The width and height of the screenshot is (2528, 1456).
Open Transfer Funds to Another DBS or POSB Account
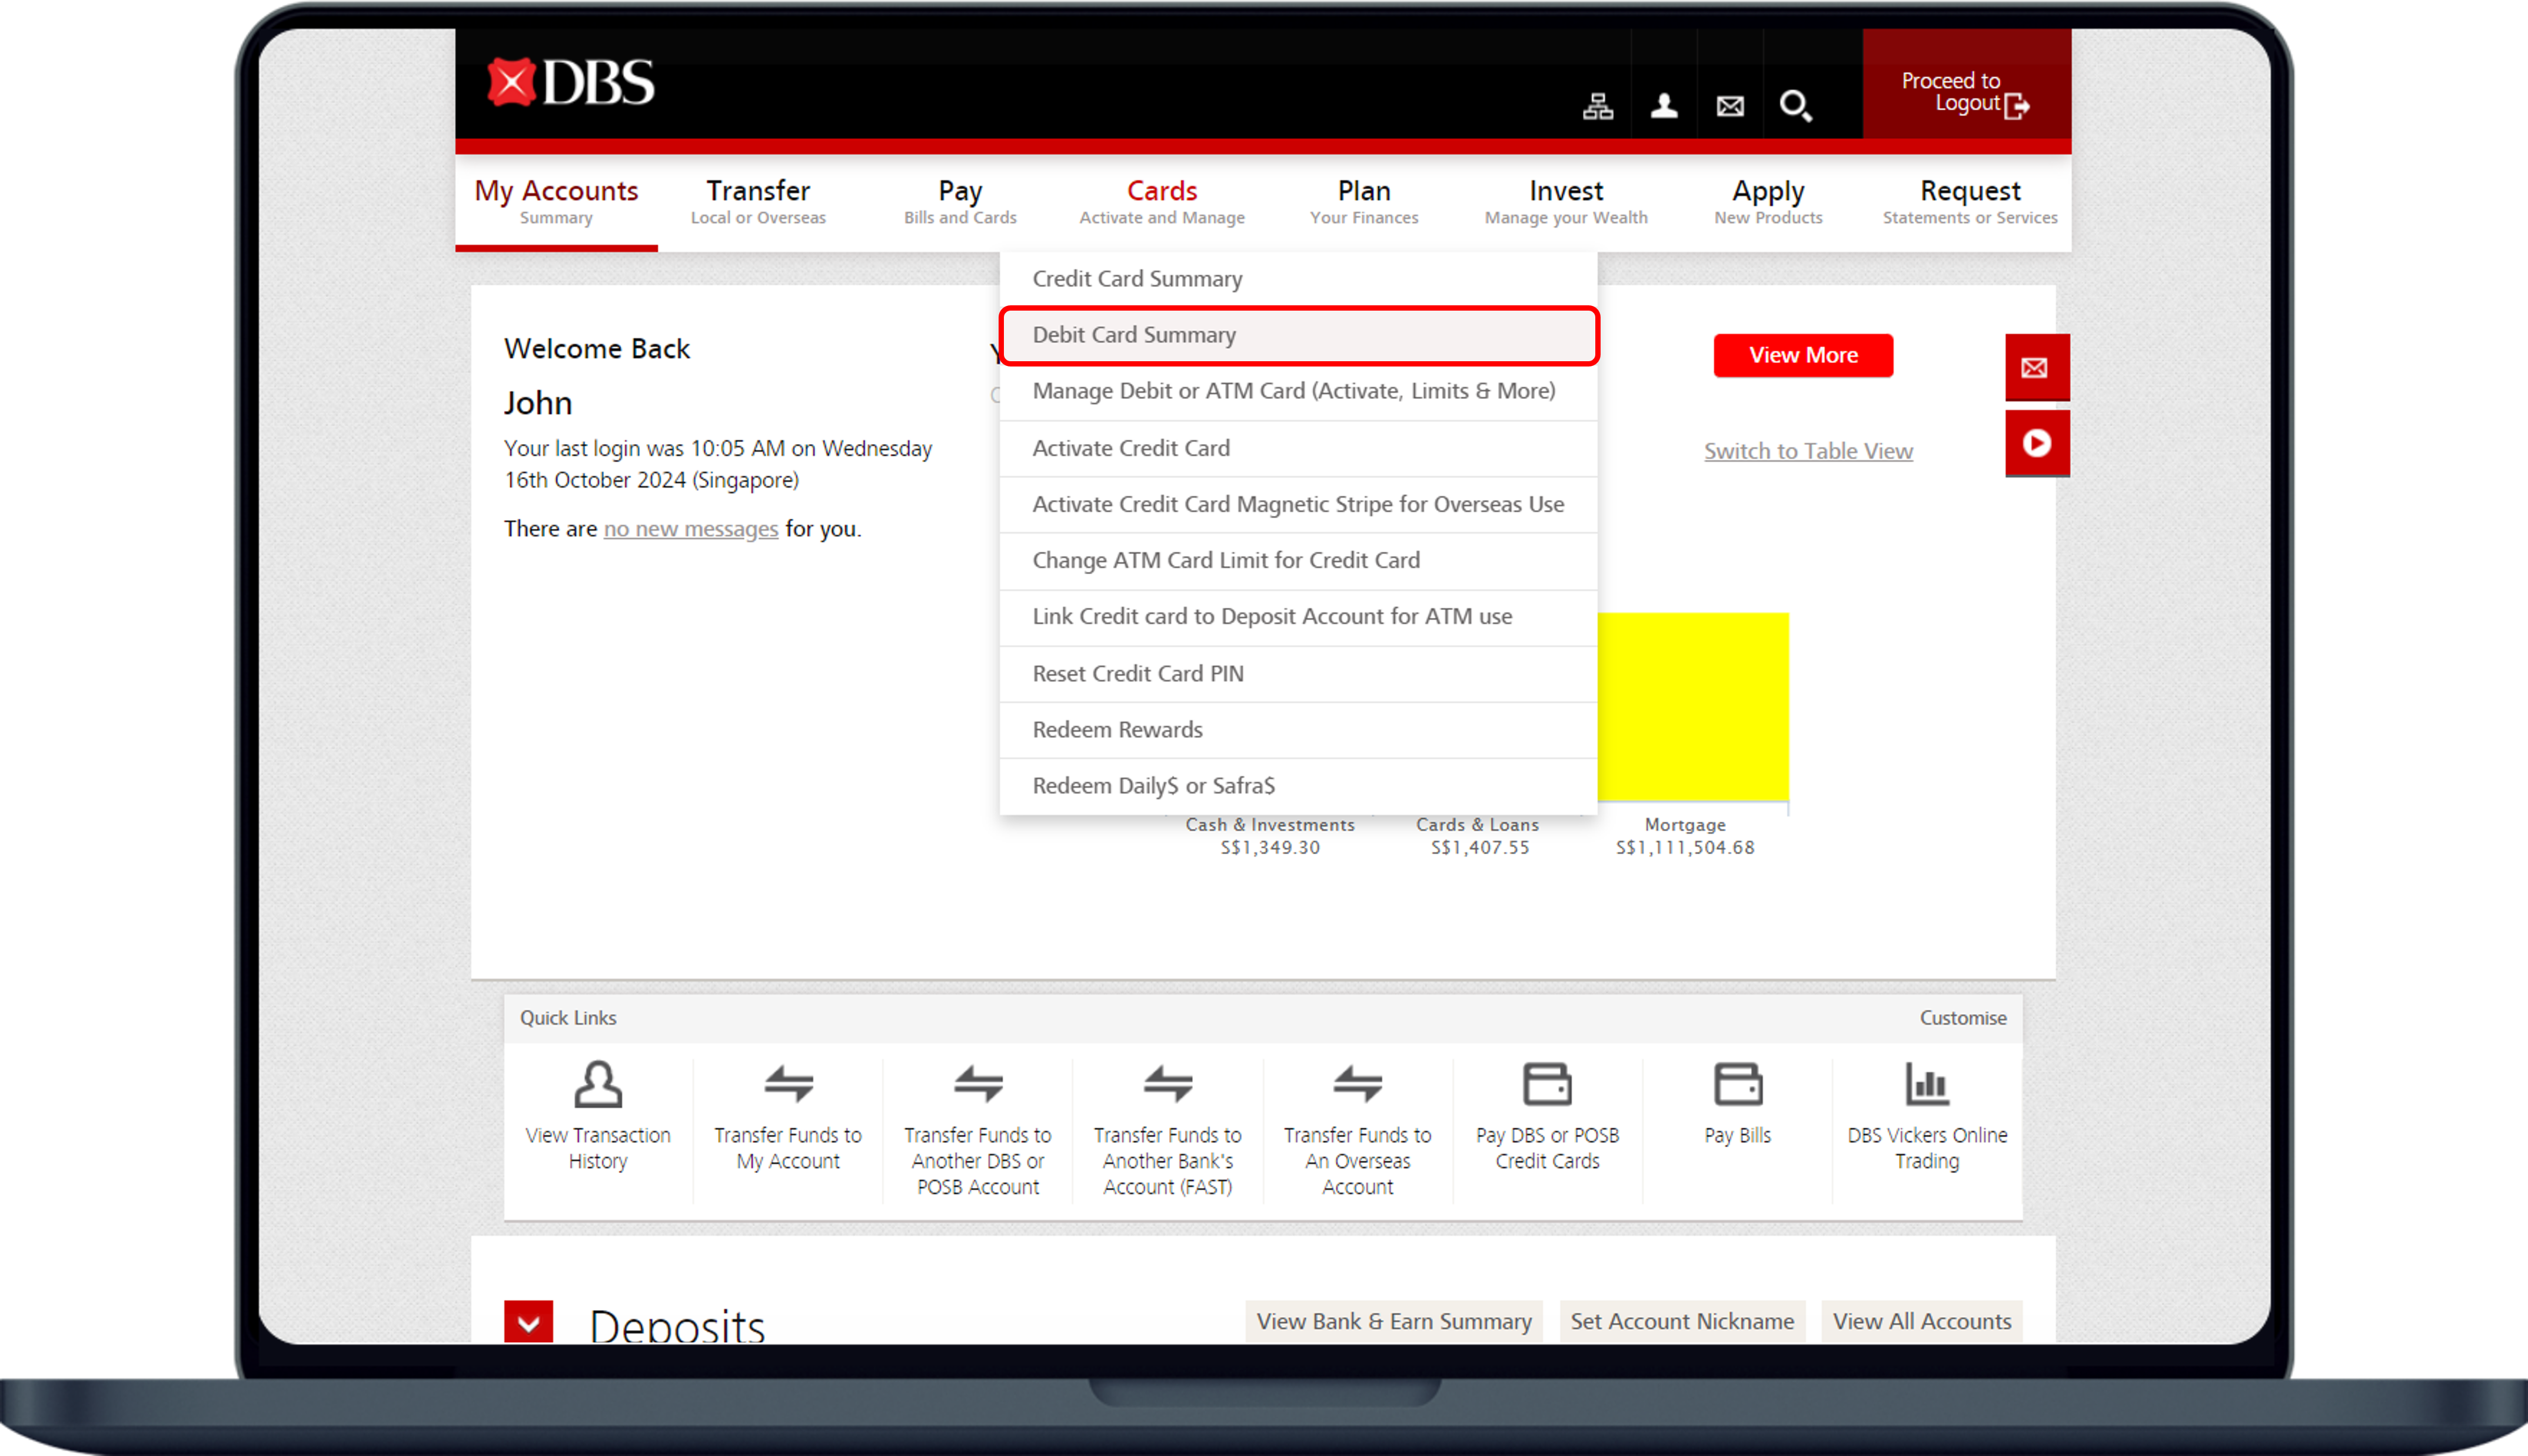978,1130
